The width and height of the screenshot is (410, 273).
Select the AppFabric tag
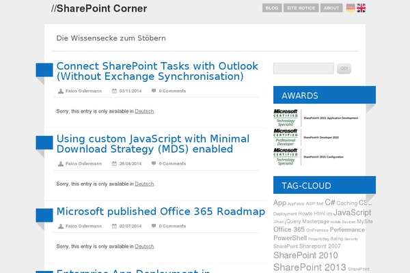(x=296, y=204)
